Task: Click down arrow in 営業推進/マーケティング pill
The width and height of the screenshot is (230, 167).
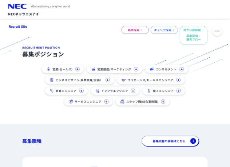Action: point(136,69)
